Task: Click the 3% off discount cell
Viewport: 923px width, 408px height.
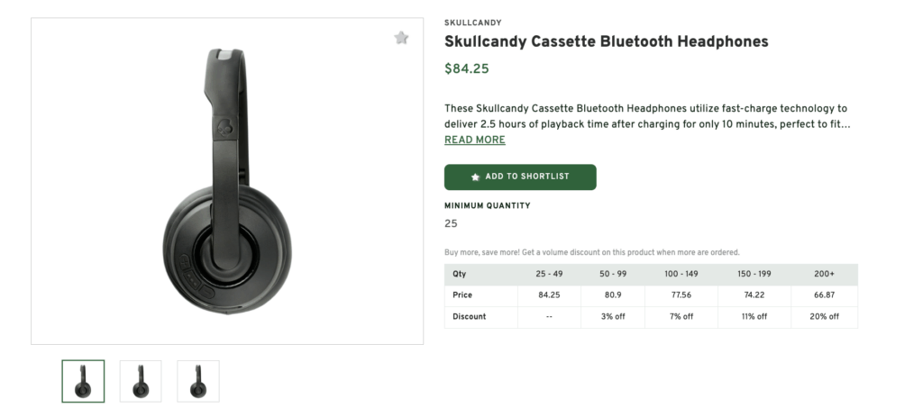Action: point(613,317)
